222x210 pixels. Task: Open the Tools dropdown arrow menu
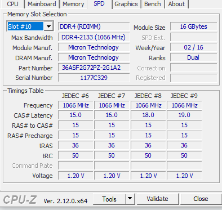130,199
